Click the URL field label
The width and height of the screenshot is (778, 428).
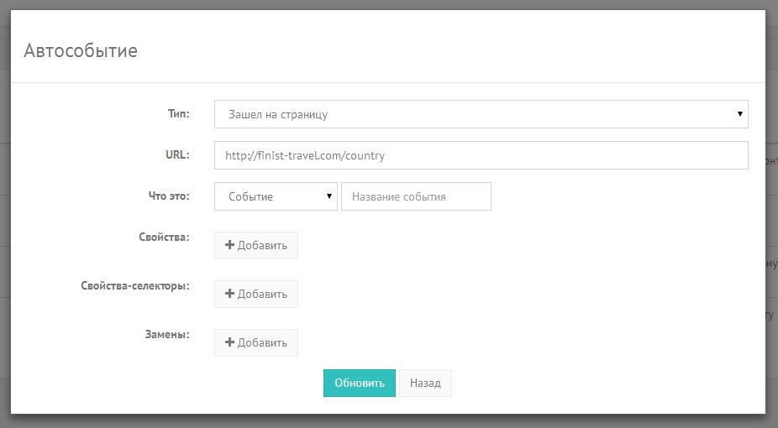click(x=177, y=154)
